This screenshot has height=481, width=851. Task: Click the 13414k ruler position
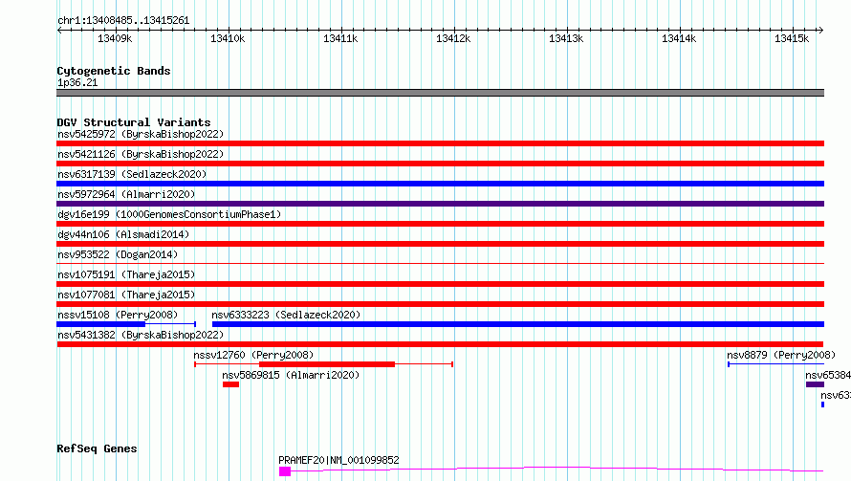[679, 38]
